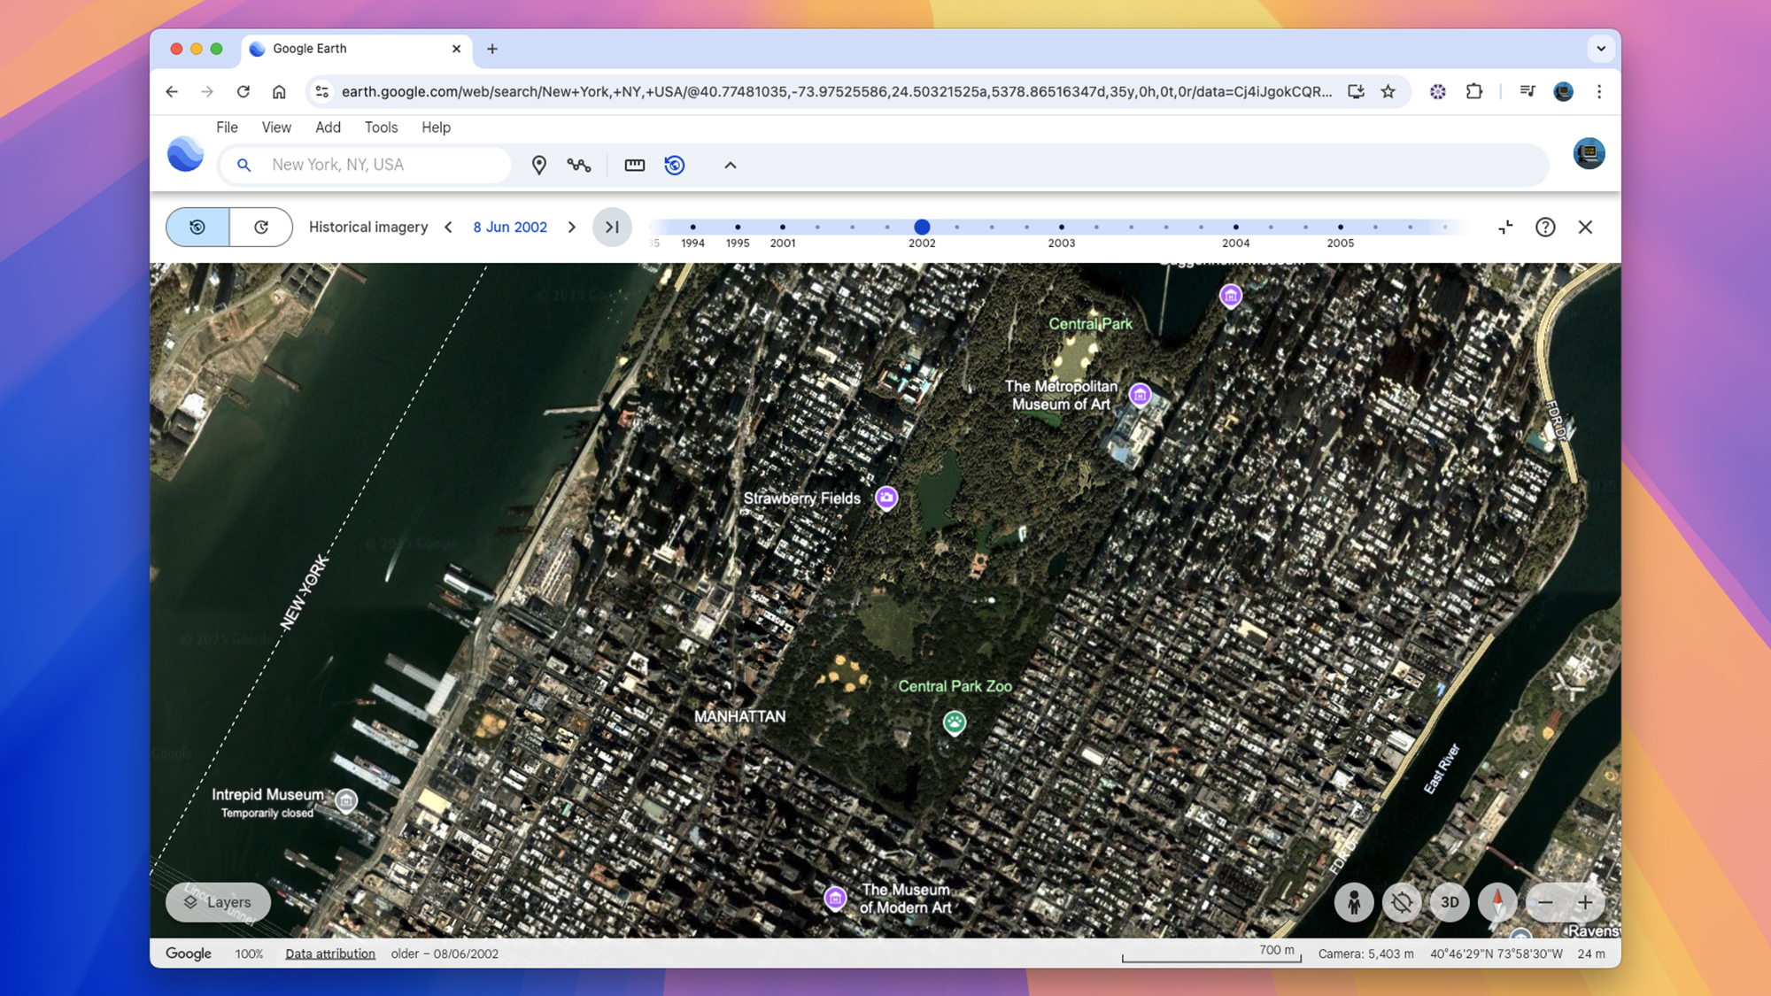Go to next imagery date with right chevron
The height and width of the screenshot is (996, 1771).
pos(572,228)
